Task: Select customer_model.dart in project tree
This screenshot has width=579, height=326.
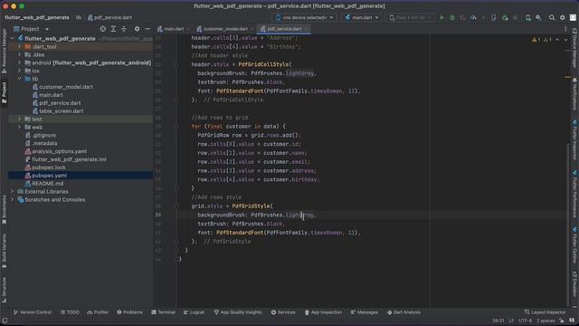Action: pyautogui.click(x=66, y=87)
